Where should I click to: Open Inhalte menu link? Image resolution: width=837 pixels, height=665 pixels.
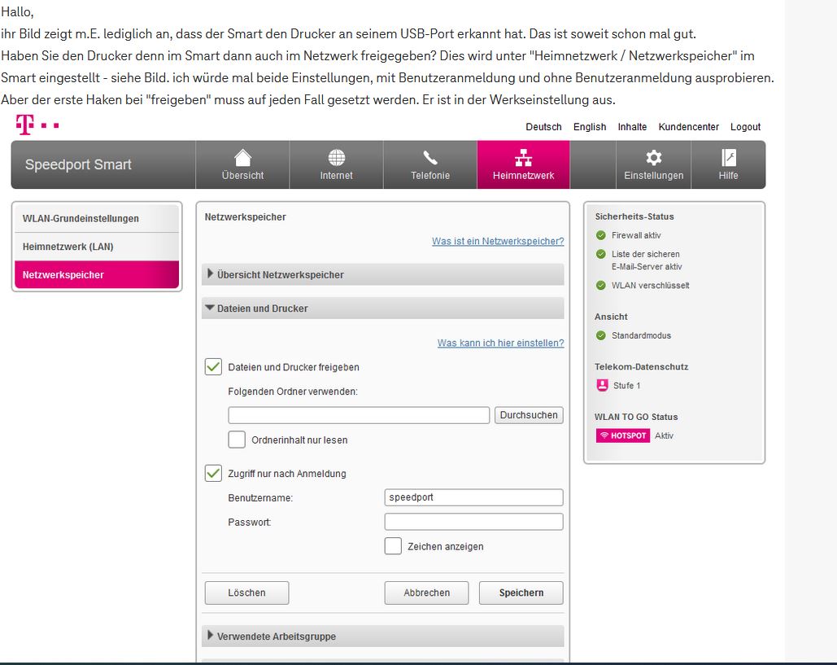[x=632, y=127]
